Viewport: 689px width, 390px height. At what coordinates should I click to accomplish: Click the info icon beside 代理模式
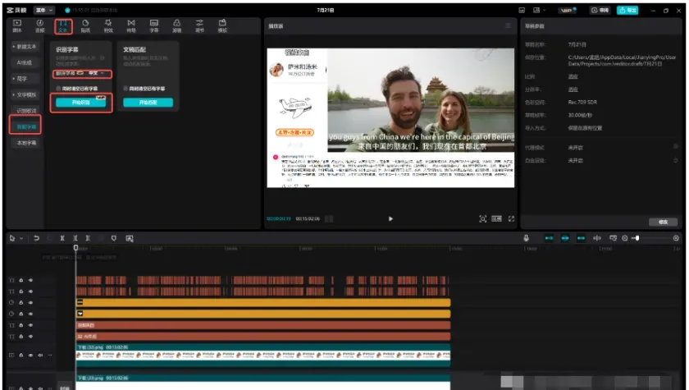[675, 147]
